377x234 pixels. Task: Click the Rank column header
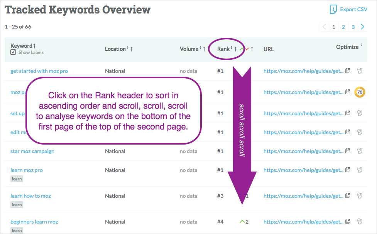tap(223, 49)
